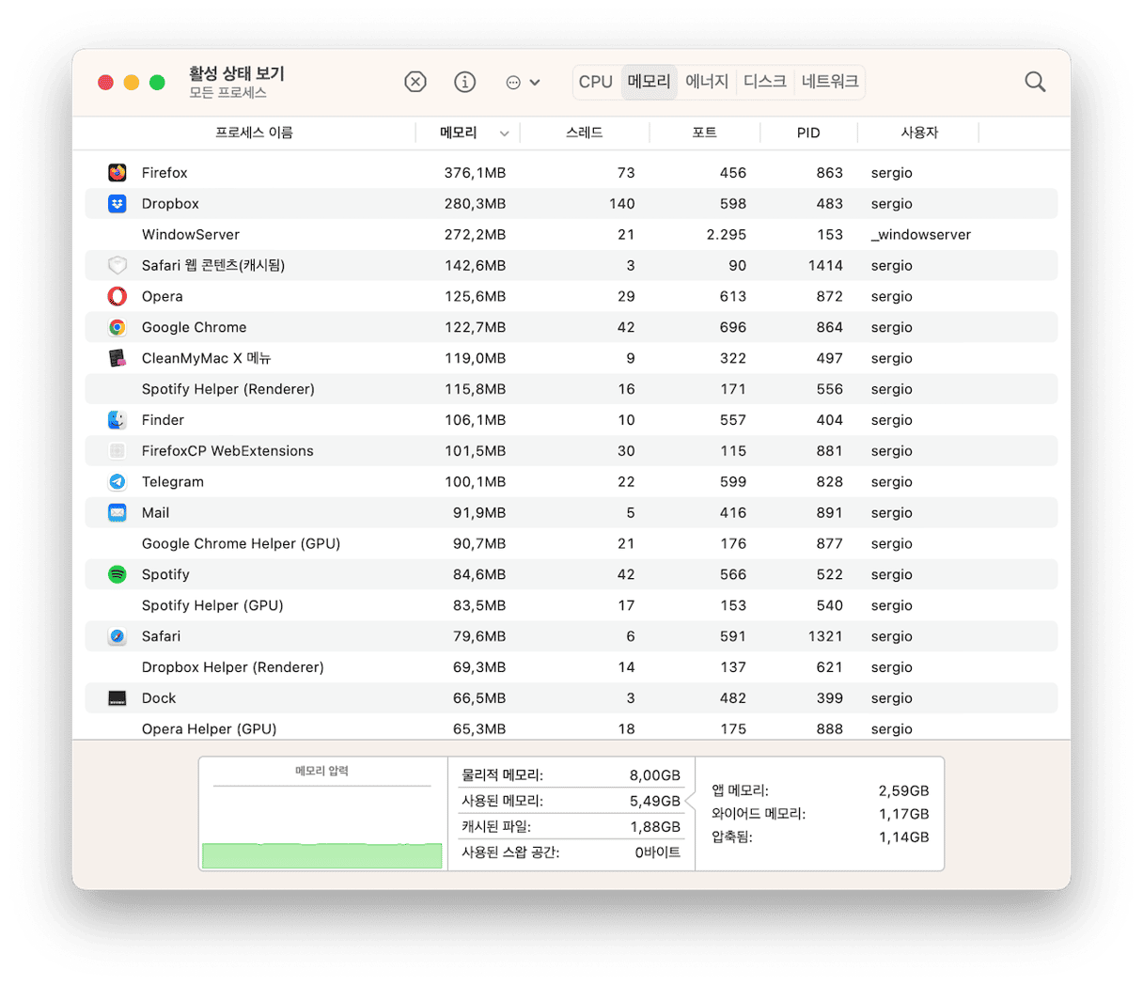Open the process info (i) icon

464,82
